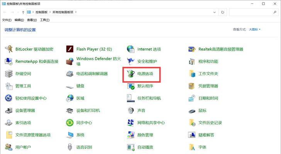Viewport: 281px width, 154px height.
Task: Click the 网络和共享中心 text label
Action: (151, 123)
